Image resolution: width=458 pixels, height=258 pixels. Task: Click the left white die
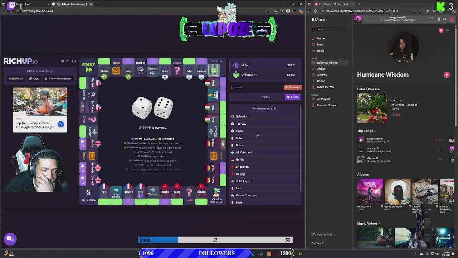142,108
